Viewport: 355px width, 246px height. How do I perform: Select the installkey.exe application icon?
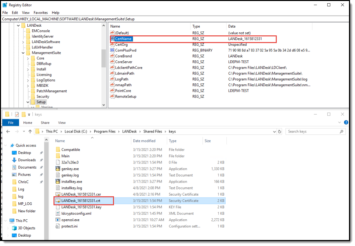pyautogui.click(x=58, y=182)
